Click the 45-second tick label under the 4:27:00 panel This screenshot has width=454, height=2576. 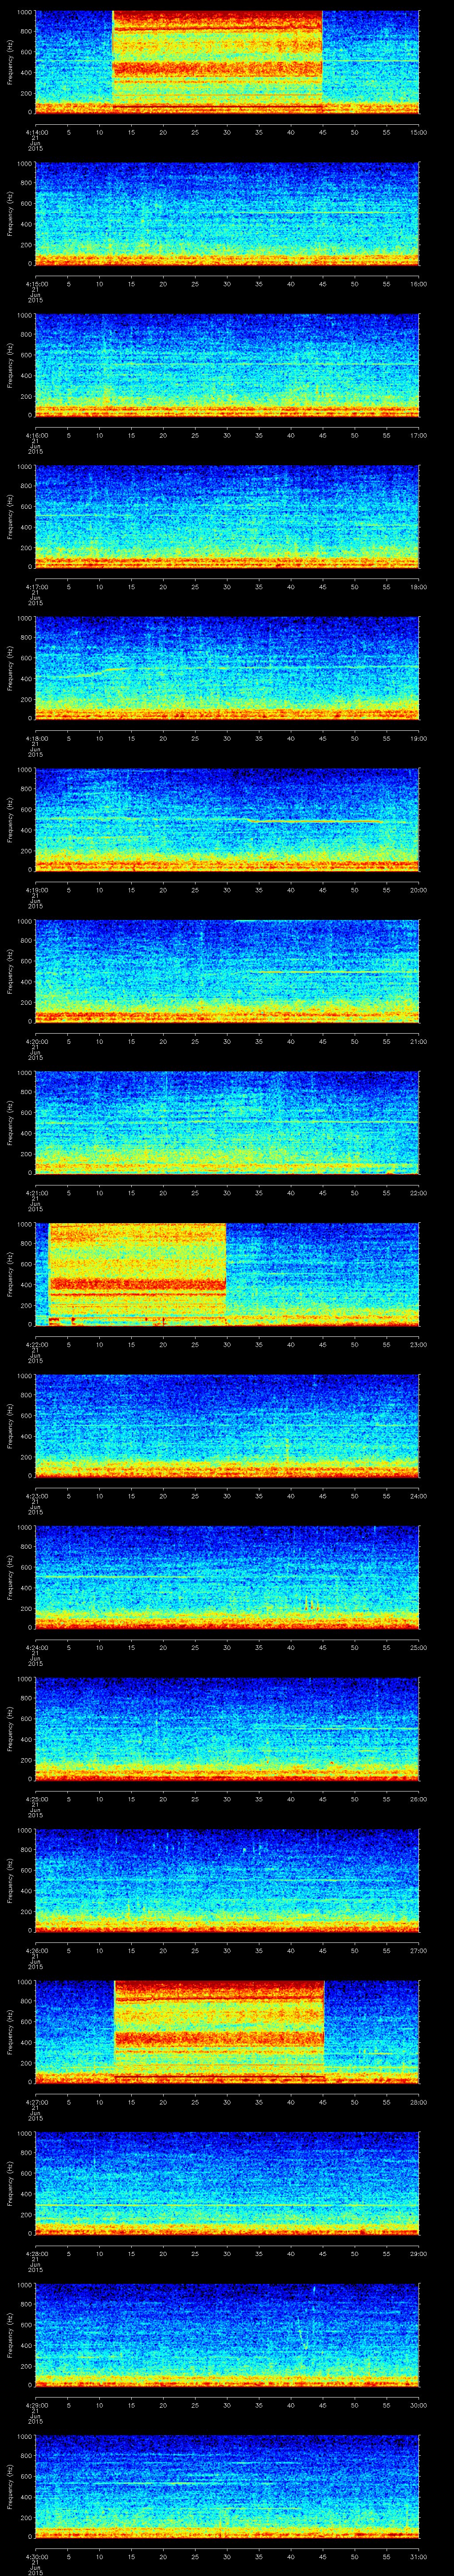coord(322,2102)
